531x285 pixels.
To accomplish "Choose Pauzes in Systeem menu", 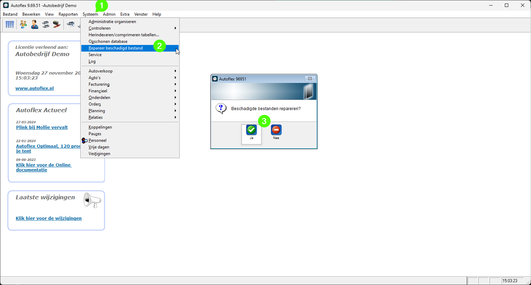I will click(x=130, y=134).
